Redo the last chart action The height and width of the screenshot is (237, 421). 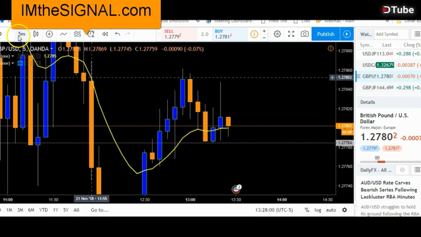pyautogui.click(x=128, y=34)
